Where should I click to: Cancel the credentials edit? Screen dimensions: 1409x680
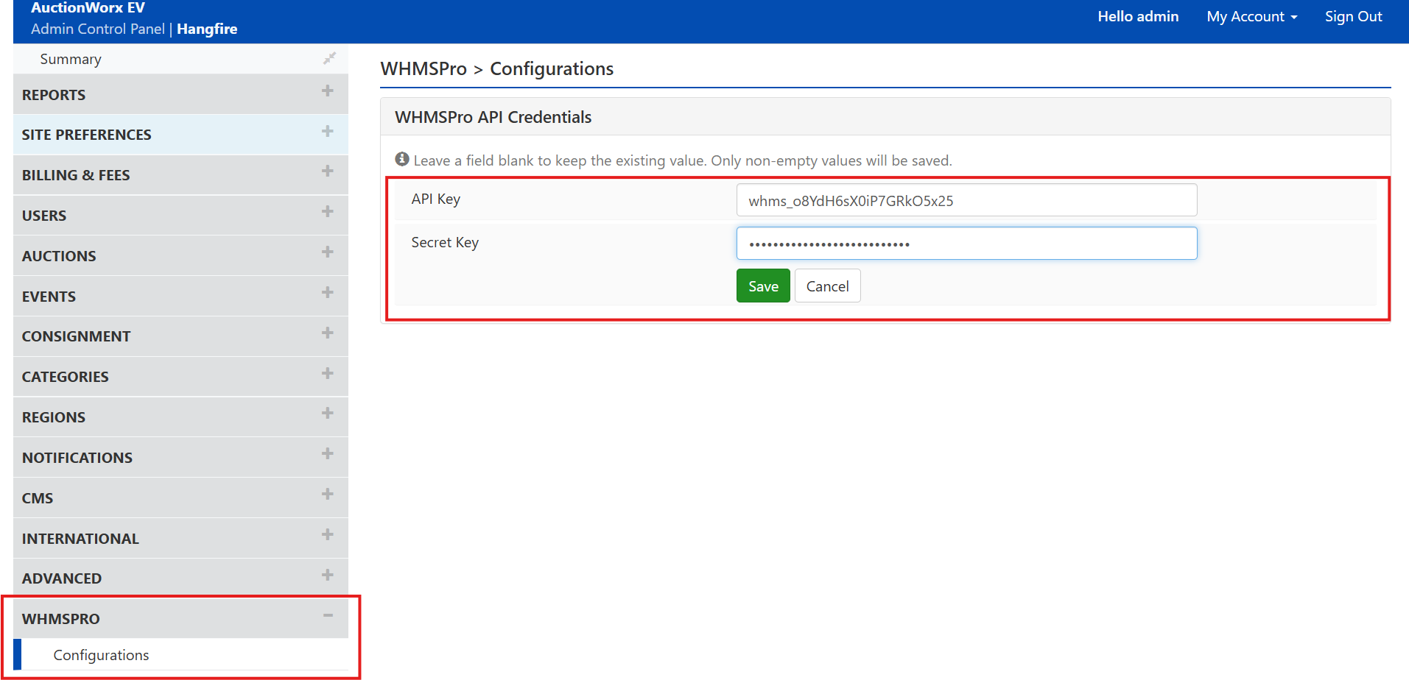(827, 286)
